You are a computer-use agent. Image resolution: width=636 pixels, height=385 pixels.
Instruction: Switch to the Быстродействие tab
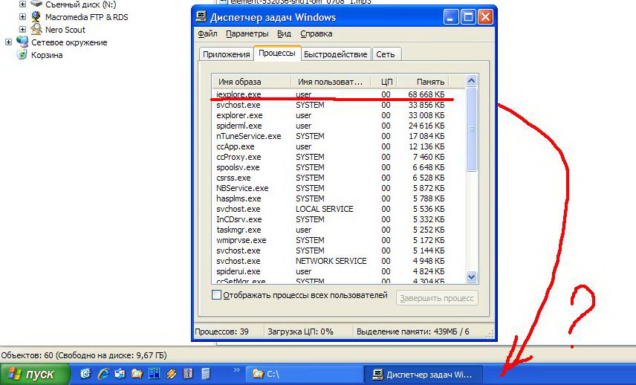(x=335, y=54)
